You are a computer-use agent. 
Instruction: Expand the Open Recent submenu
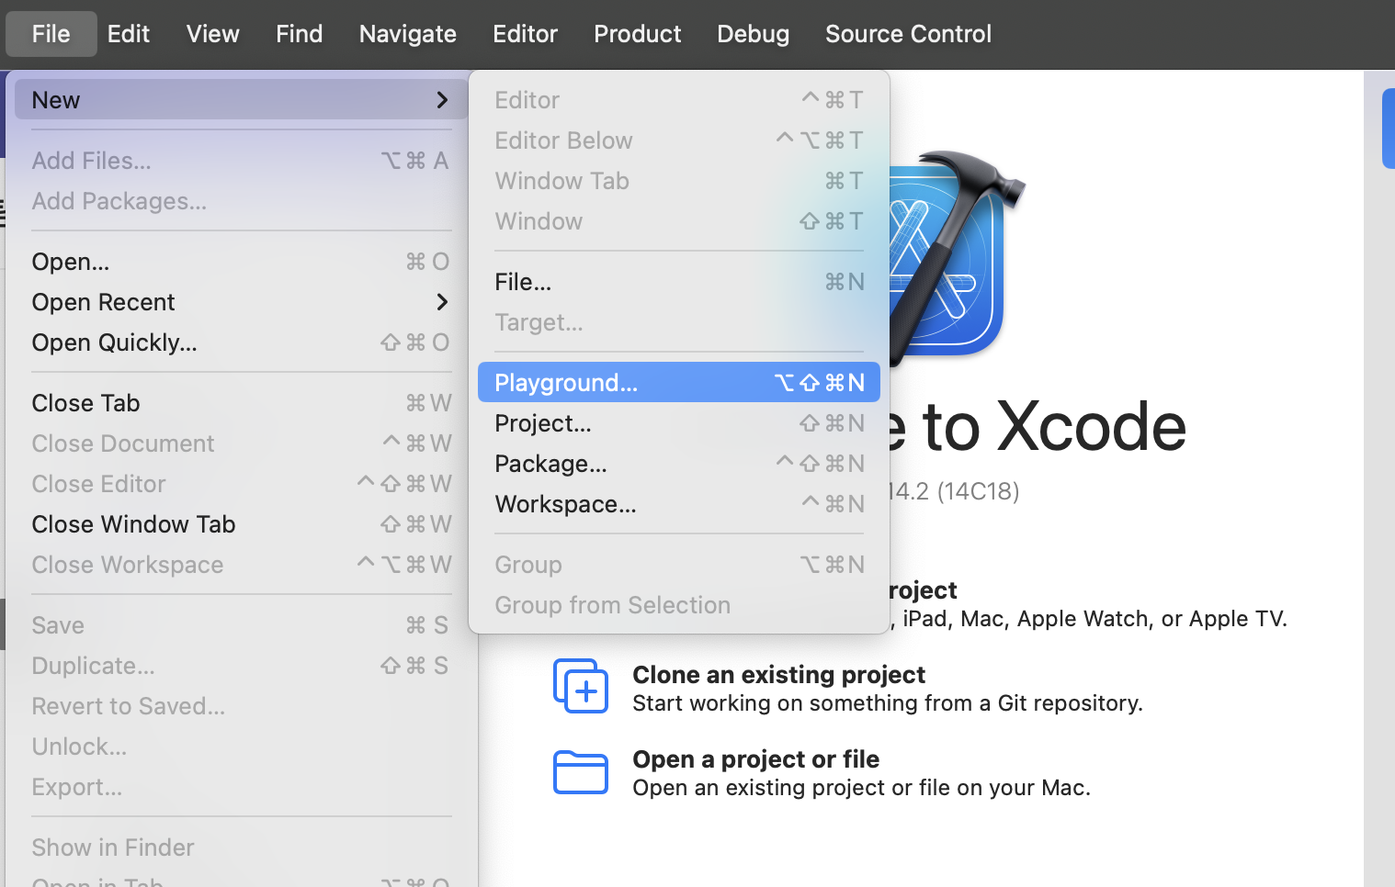242,302
